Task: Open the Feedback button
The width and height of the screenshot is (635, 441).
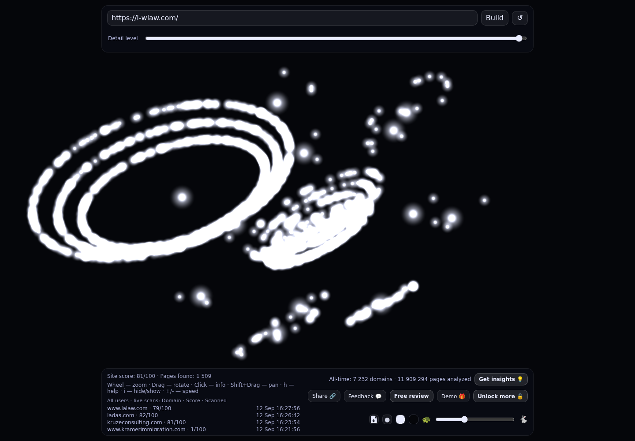Action: (x=365, y=396)
